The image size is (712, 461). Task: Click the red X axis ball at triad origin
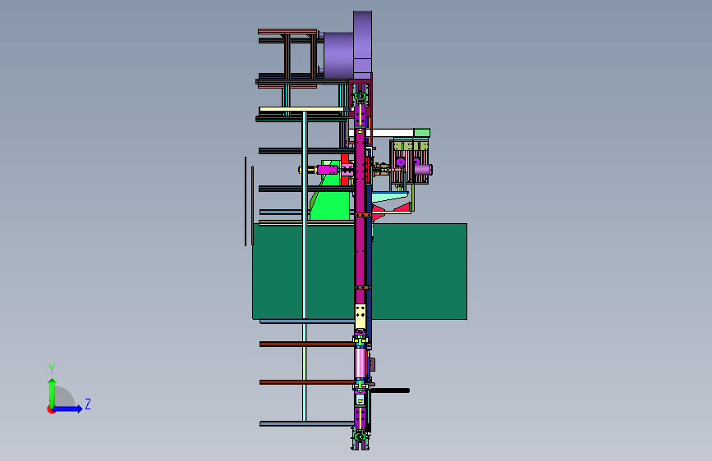point(51,409)
